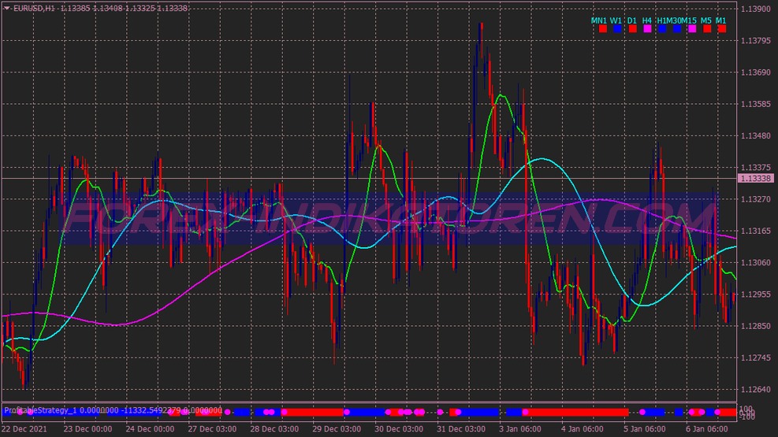
Task: Click the 1.13585 price axis label
Action: (x=756, y=104)
